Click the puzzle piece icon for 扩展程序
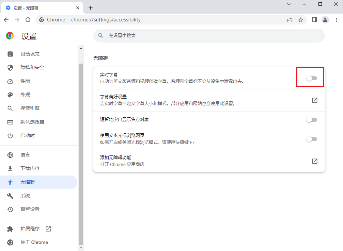343x251 pixels. (x=10, y=229)
